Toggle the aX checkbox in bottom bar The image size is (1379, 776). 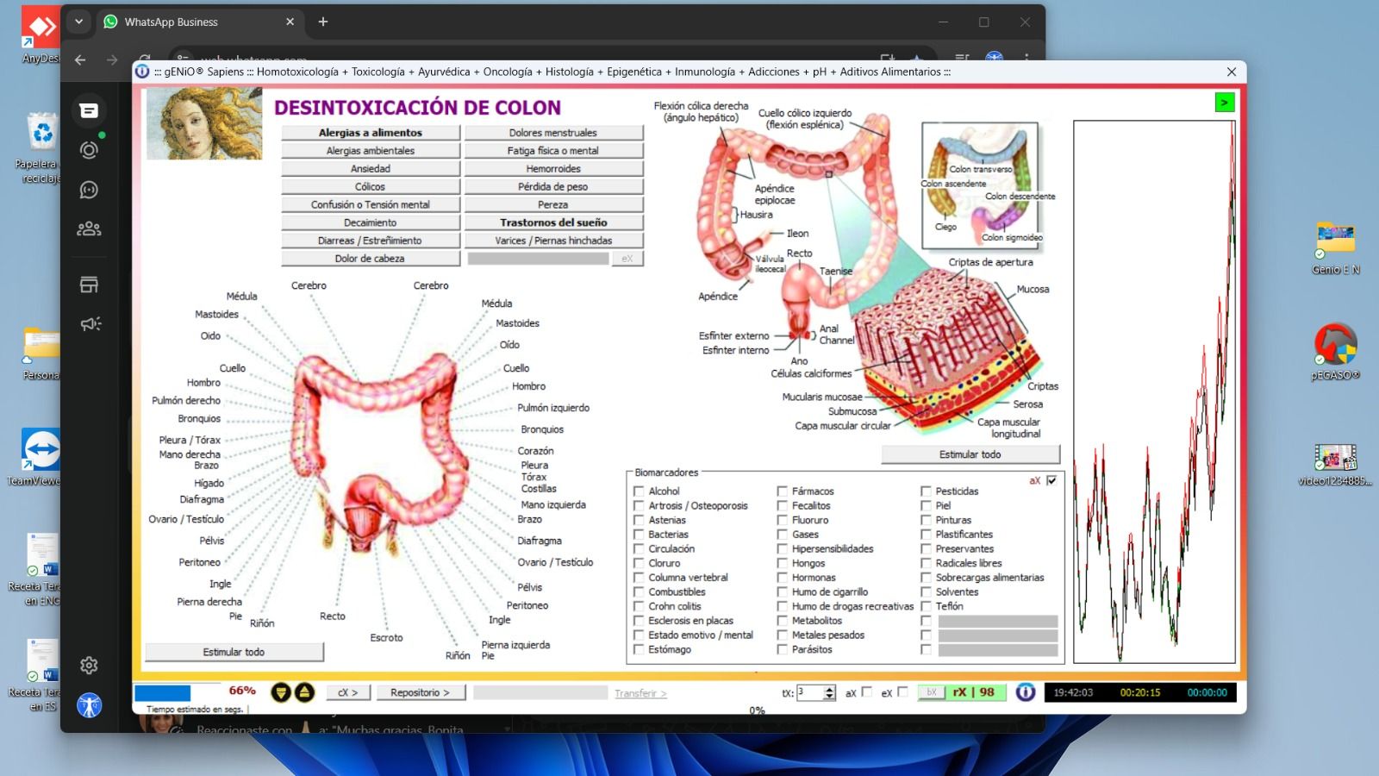(867, 692)
